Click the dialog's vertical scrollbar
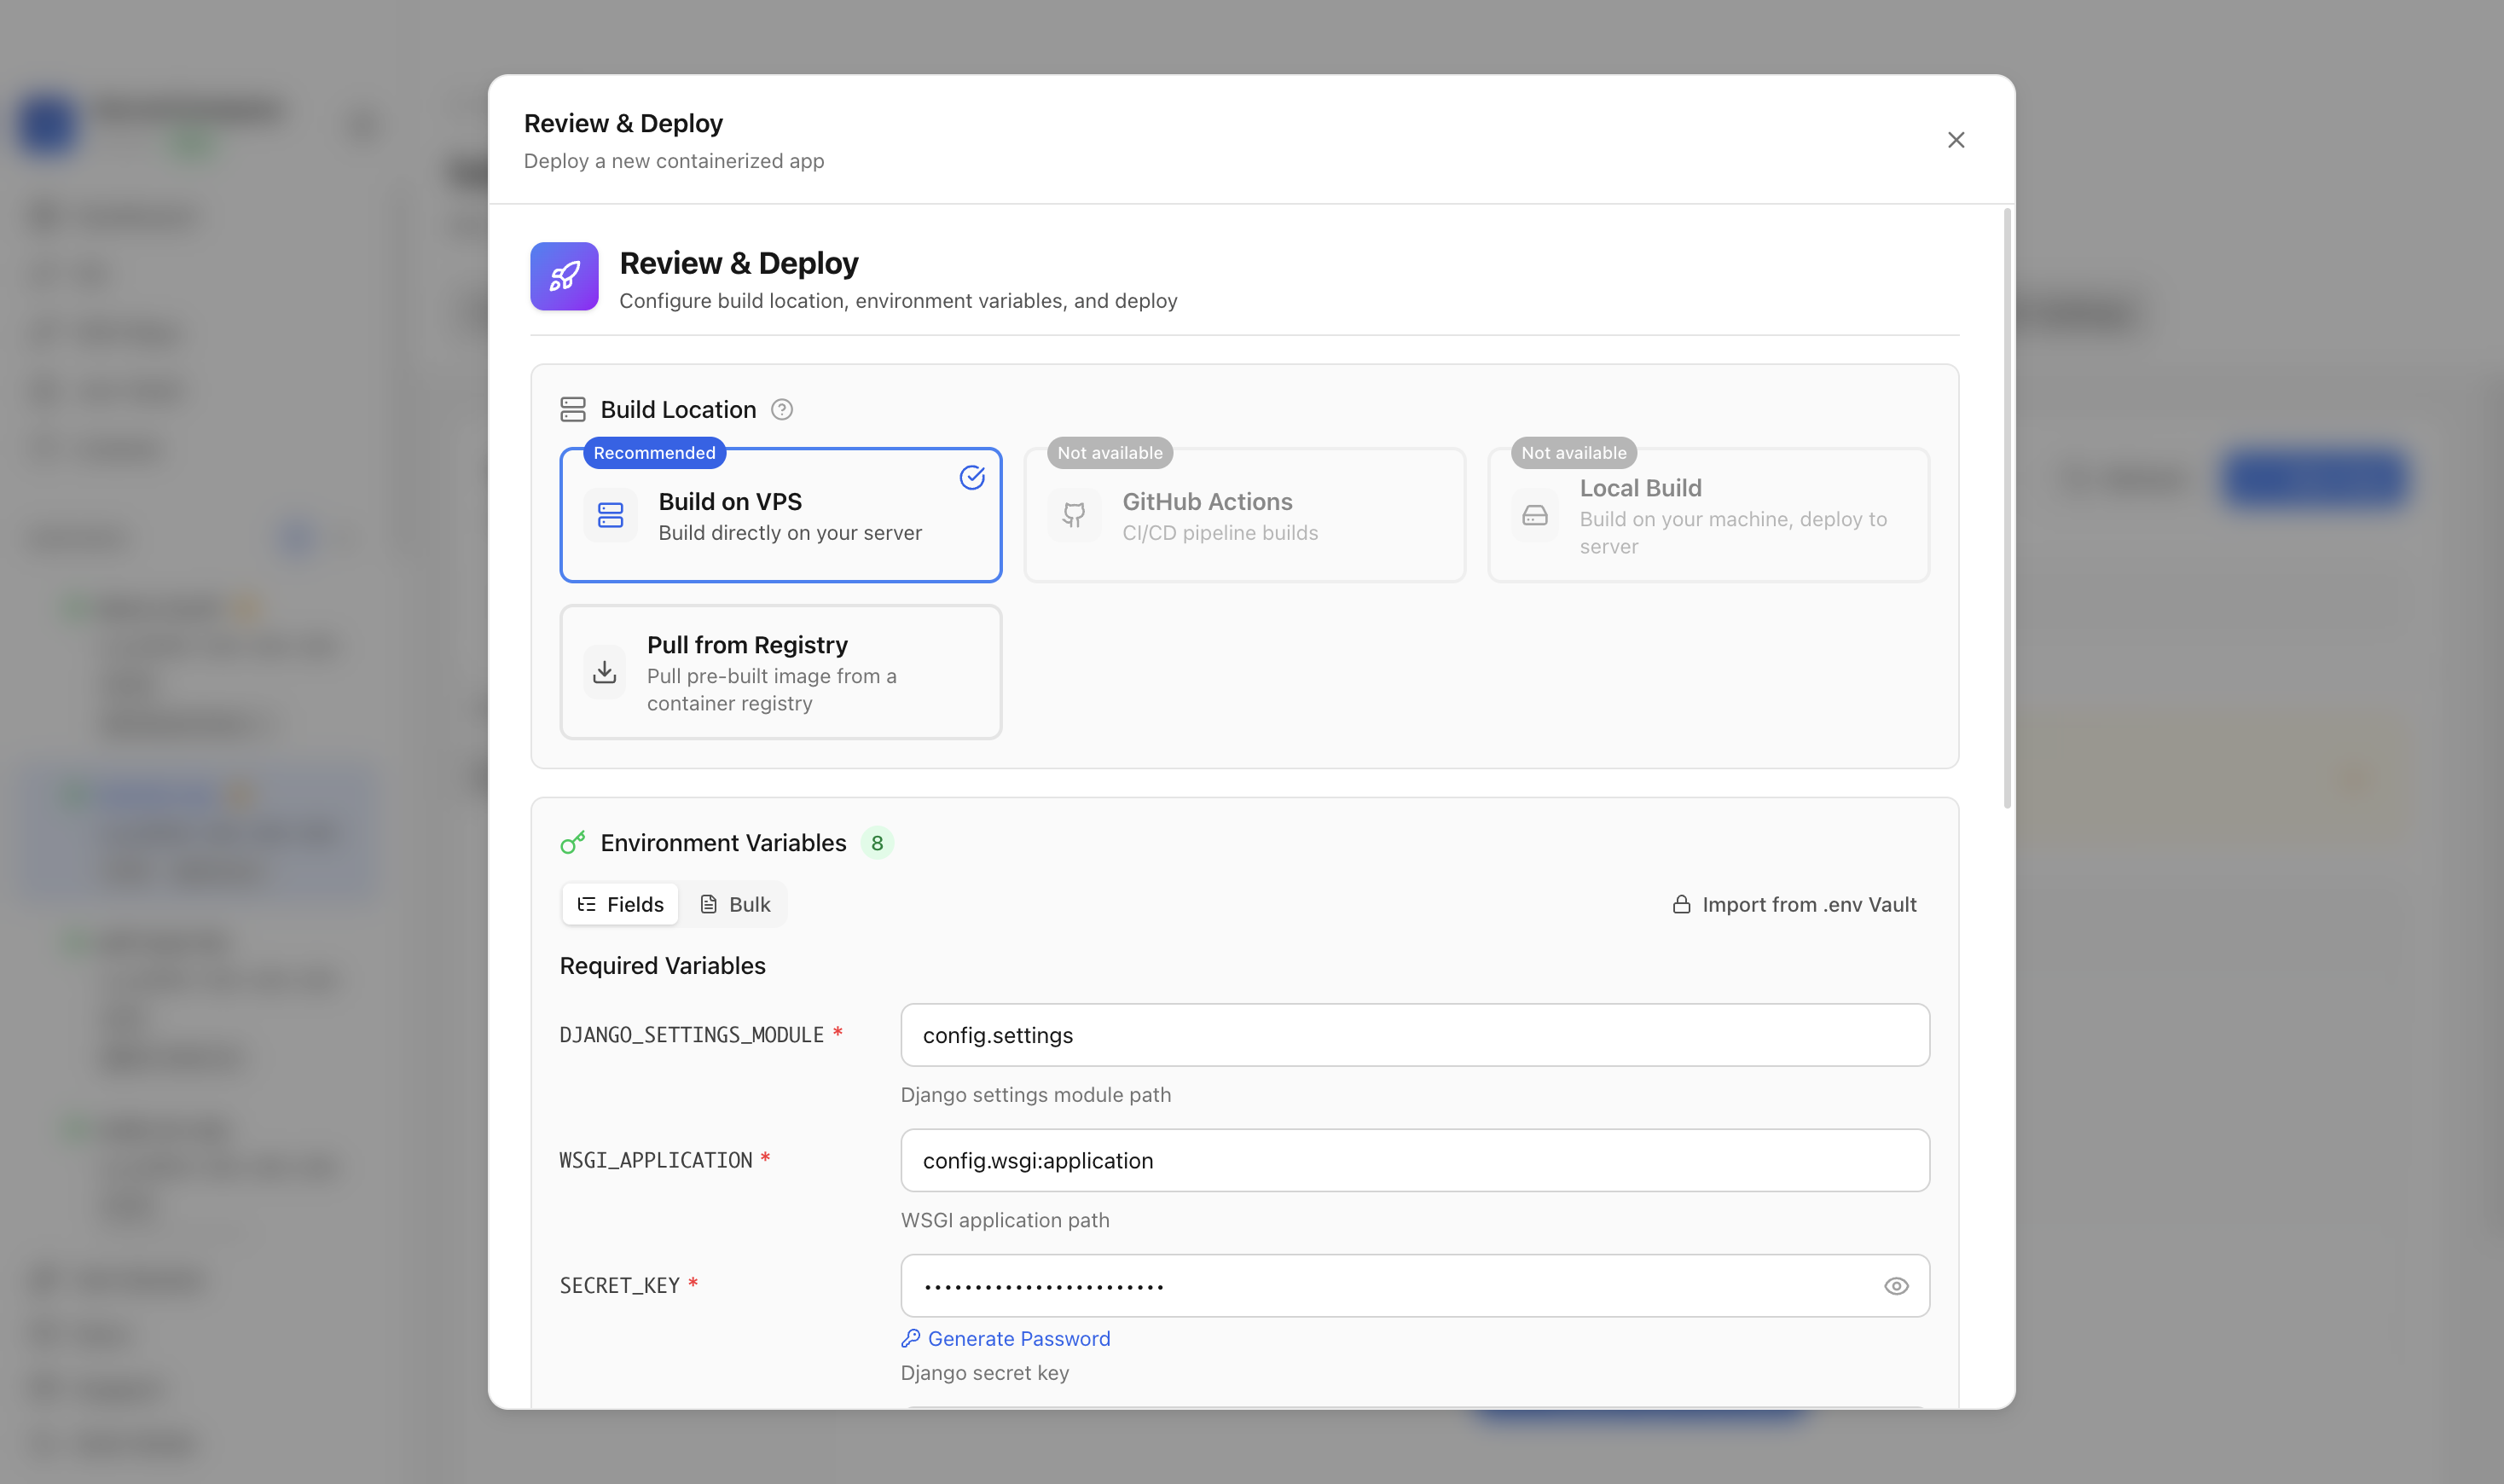This screenshot has height=1484, width=2504. click(x=2007, y=508)
